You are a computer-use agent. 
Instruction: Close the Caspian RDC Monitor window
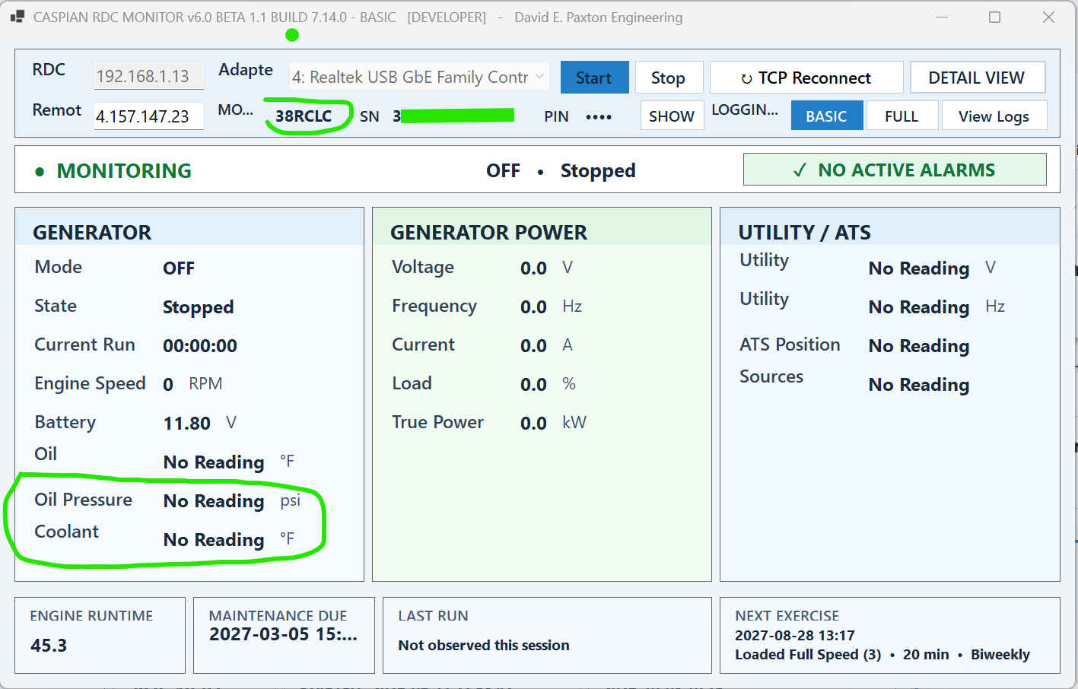point(1048,17)
